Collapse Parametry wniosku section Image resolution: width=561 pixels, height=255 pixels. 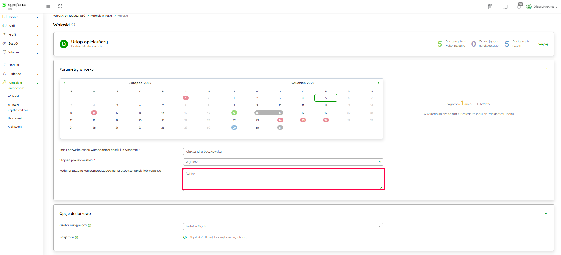click(x=546, y=69)
